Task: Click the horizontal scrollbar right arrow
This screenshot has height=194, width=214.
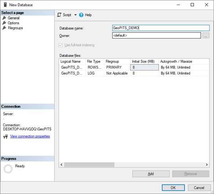Action: coord(207,164)
